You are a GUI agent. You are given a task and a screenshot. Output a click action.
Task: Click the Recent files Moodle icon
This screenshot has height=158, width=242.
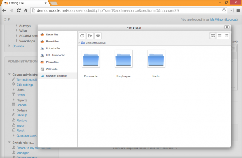(42, 42)
